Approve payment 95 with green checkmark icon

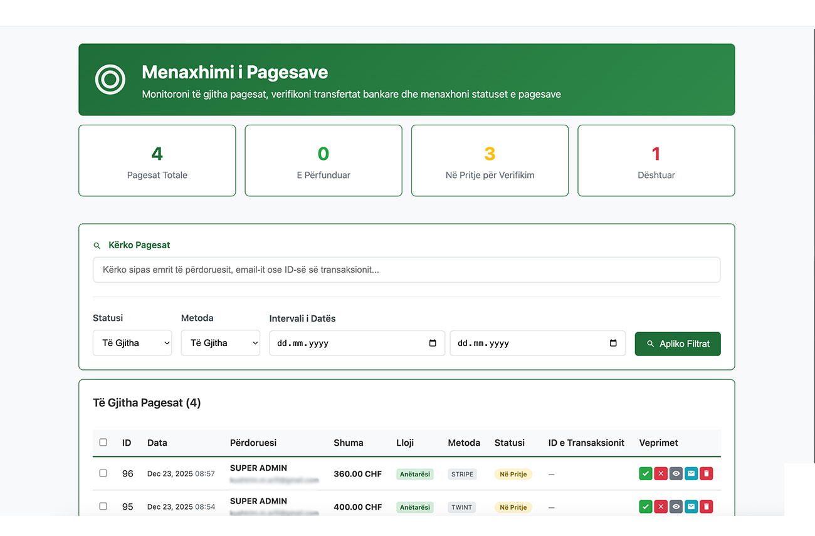[x=646, y=507]
